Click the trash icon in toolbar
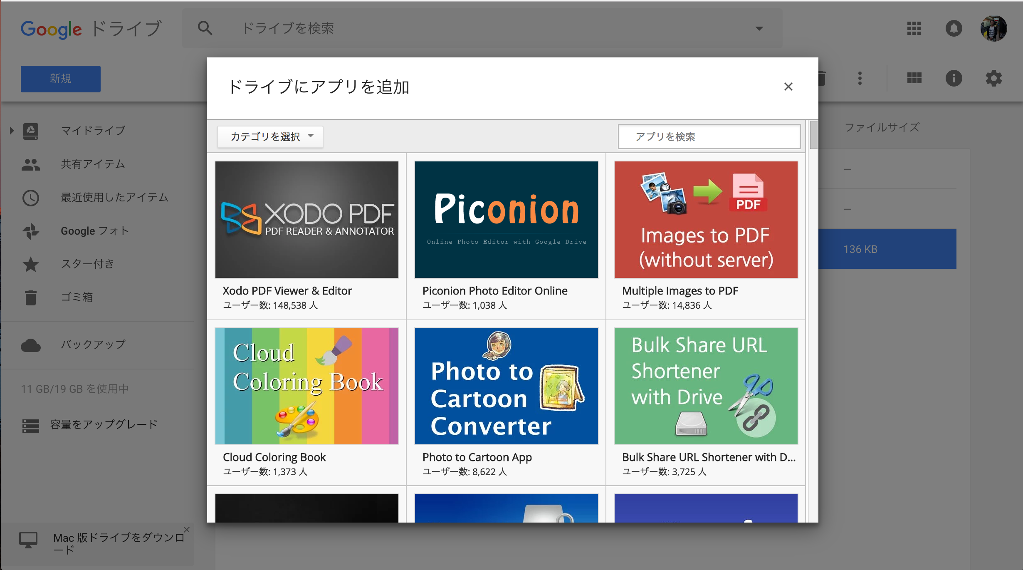The height and width of the screenshot is (570, 1023). [822, 78]
